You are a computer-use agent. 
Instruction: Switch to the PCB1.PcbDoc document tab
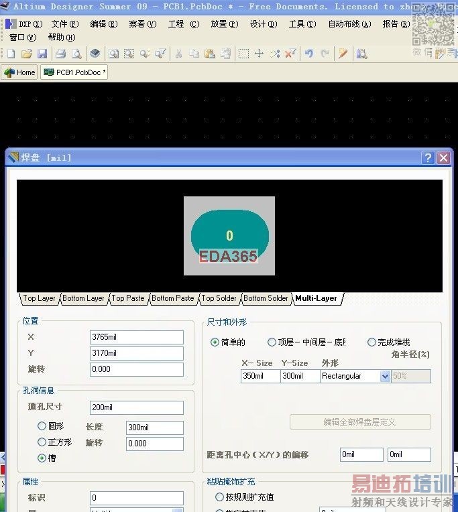click(x=74, y=72)
